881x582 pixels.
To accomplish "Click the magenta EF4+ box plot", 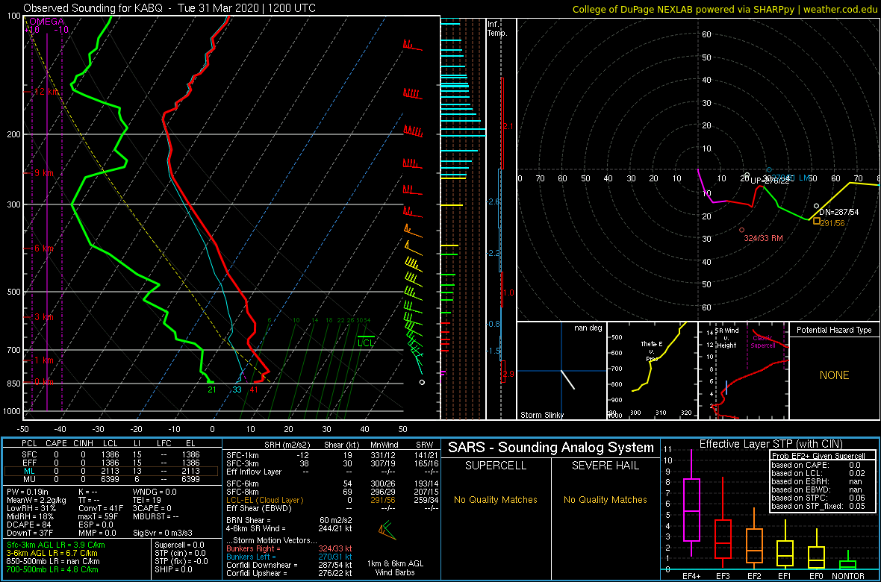I will (691, 503).
